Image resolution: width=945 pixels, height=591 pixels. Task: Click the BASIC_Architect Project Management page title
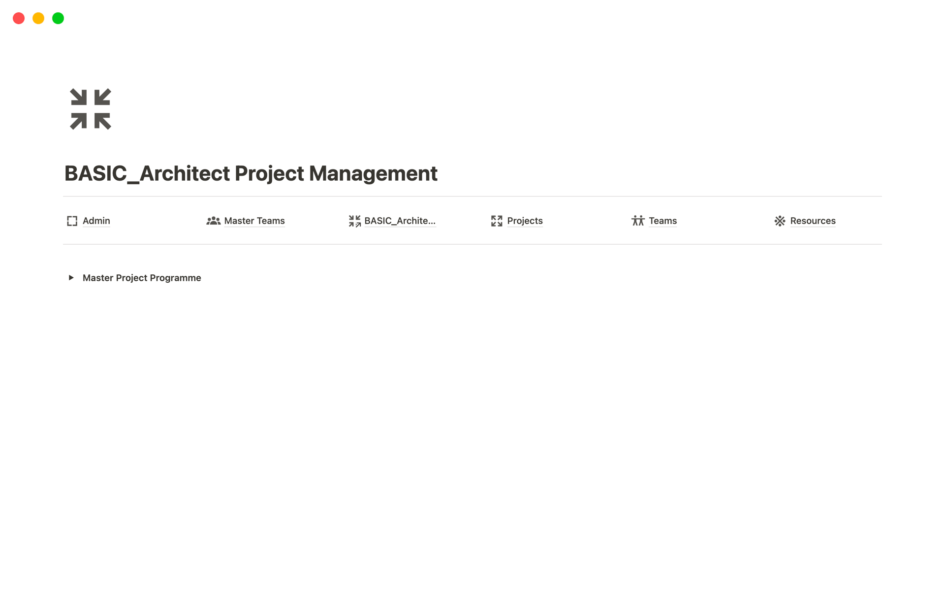(251, 173)
